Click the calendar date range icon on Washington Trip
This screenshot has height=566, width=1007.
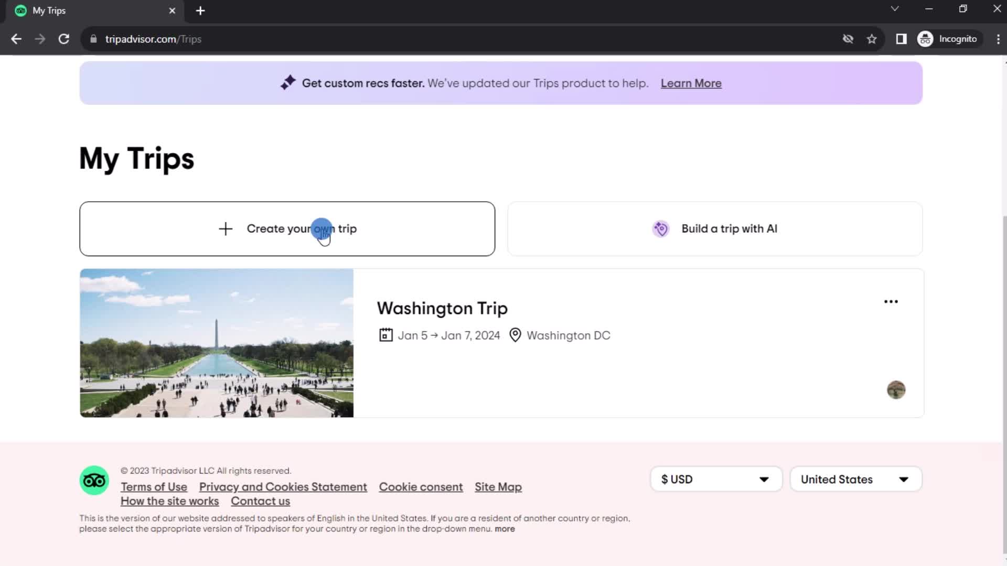pos(385,335)
